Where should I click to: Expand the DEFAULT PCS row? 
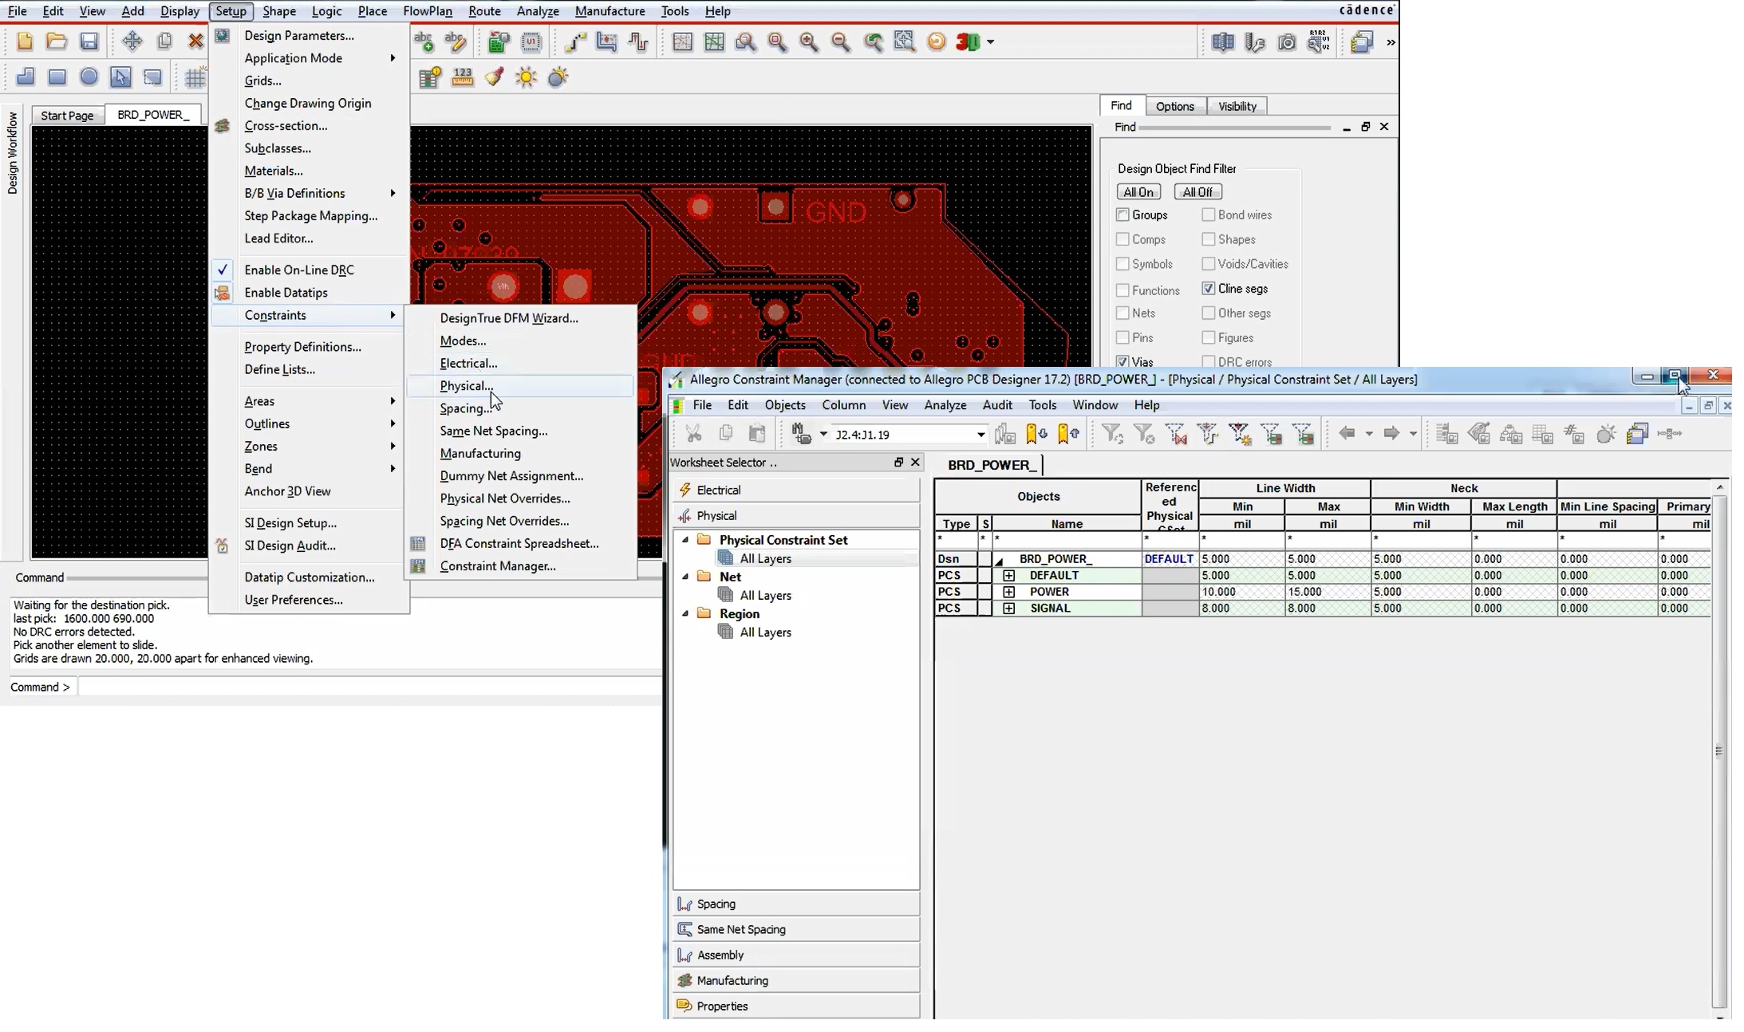click(1008, 575)
